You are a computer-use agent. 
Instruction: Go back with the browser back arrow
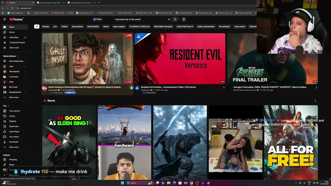3,8
